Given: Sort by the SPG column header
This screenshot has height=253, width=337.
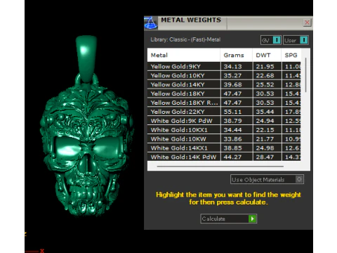Looking at the screenshot, I should [291, 55].
